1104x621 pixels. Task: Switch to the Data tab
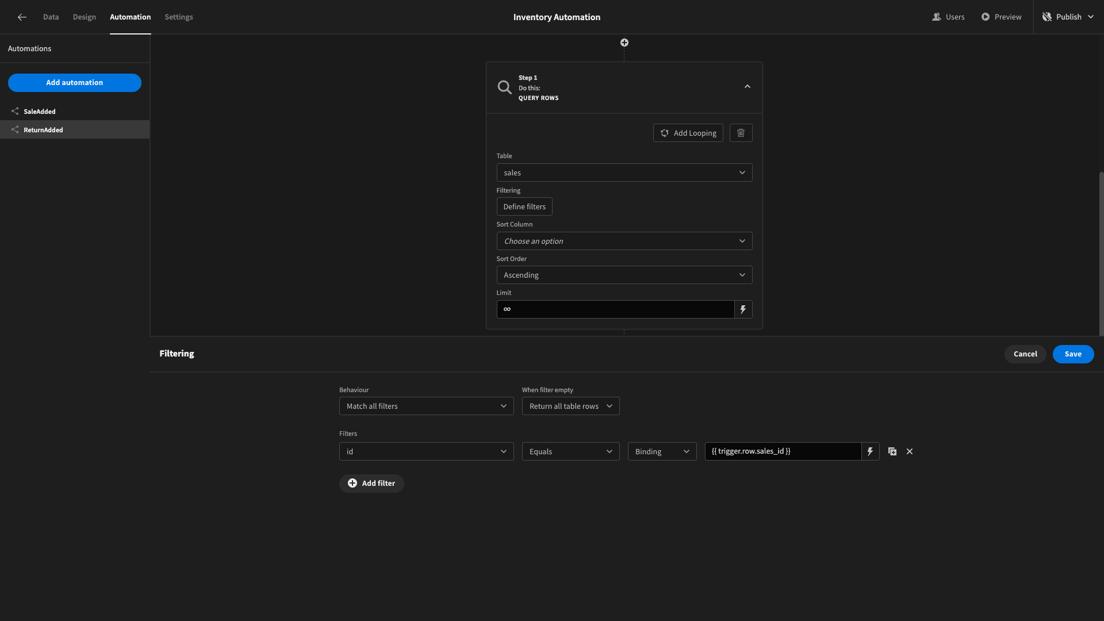coord(51,17)
